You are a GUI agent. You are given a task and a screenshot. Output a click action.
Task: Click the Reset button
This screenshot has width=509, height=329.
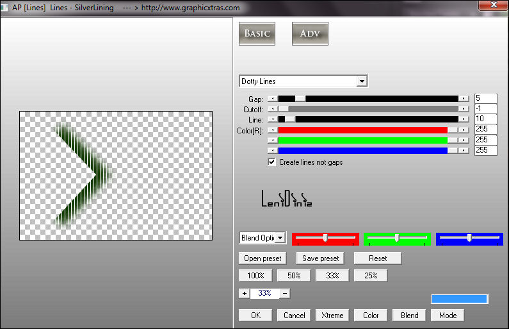[378, 258]
